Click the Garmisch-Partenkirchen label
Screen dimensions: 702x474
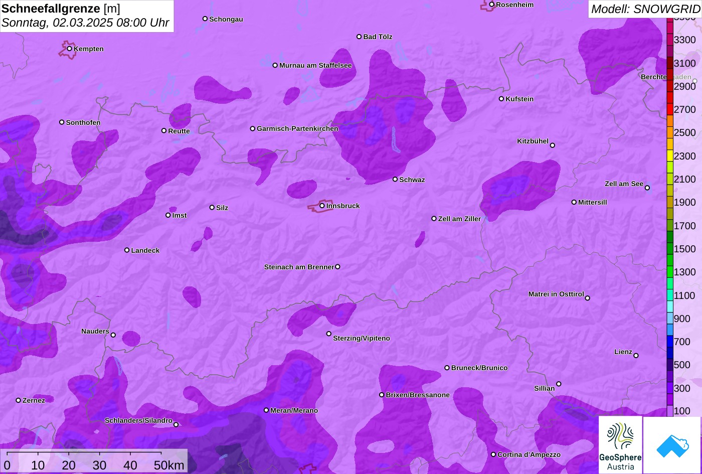(297, 129)
